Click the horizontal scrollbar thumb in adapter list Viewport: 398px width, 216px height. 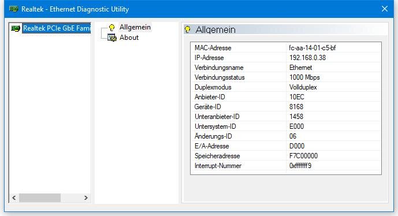coord(40,198)
